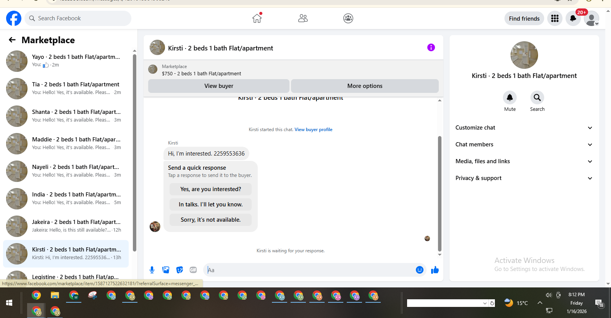This screenshot has width=611, height=318.
Task: Open the Notifications bell icon
Action: [x=573, y=18]
